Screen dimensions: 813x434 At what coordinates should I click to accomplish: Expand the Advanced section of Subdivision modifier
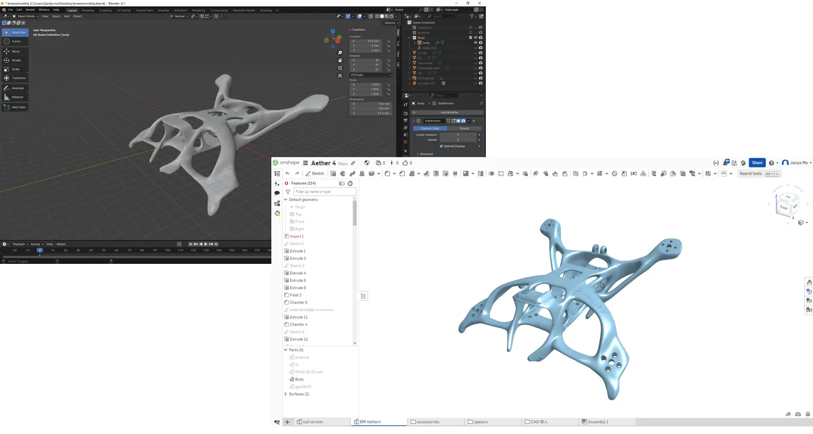pos(426,154)
